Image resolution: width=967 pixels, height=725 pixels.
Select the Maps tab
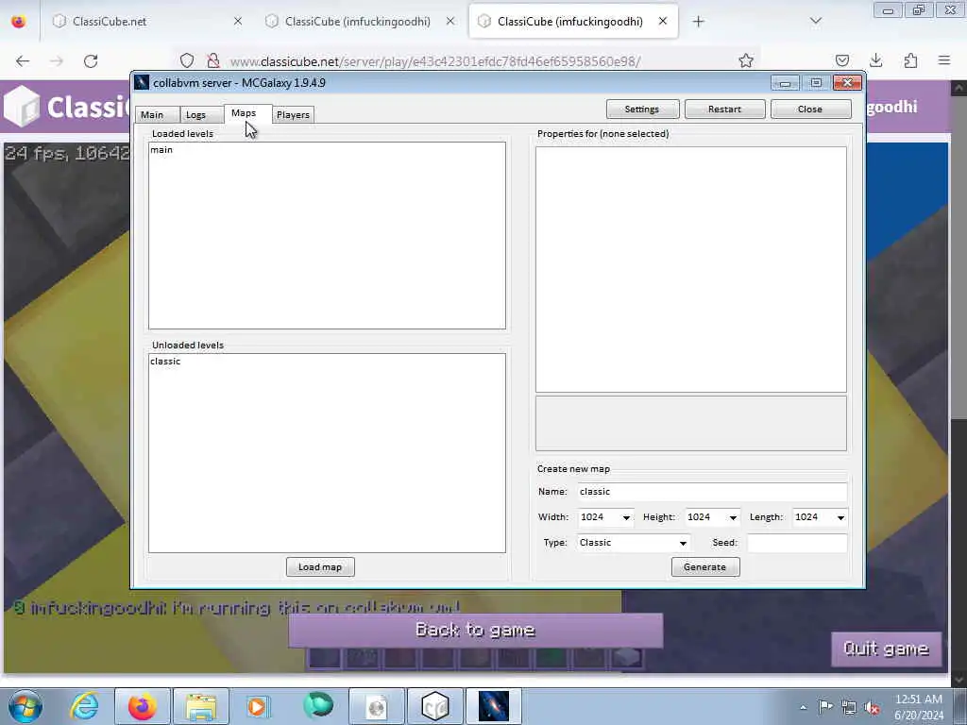(244, 113)
